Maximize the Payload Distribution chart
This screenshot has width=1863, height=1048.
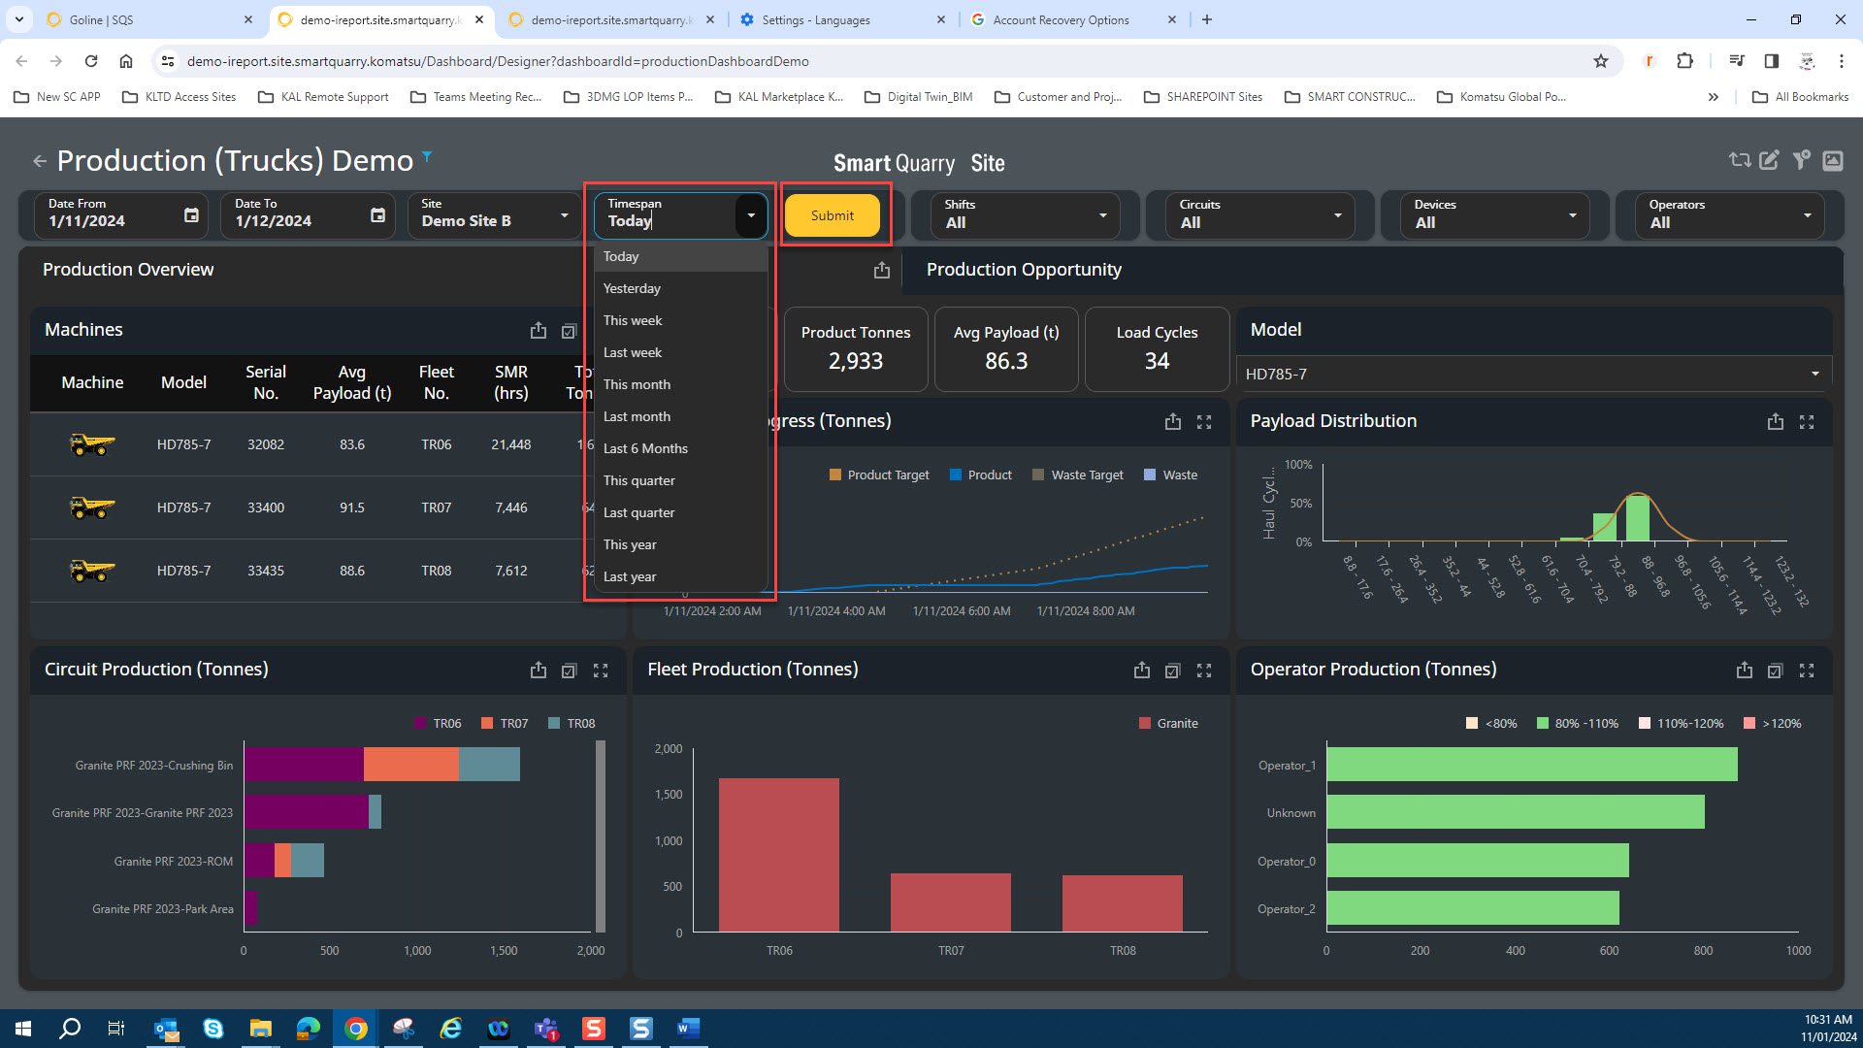[x=1807, y=422]
